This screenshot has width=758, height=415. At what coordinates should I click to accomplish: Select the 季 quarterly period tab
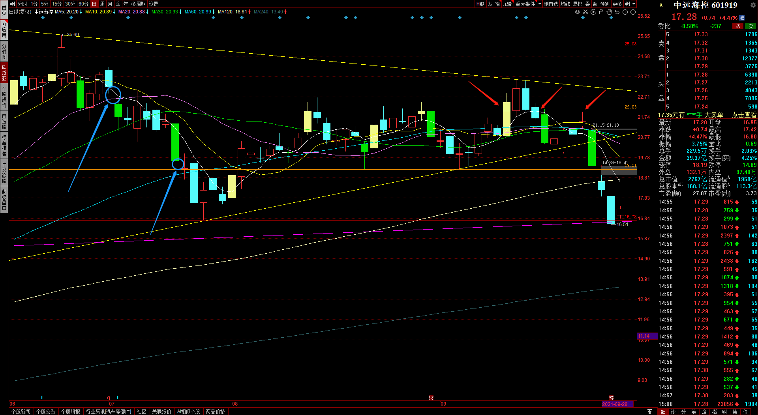118,4
